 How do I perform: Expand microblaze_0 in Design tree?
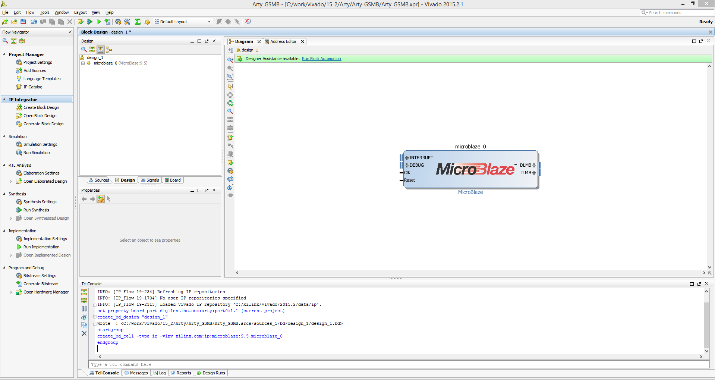pyautogui.click(x=83, y=63)
